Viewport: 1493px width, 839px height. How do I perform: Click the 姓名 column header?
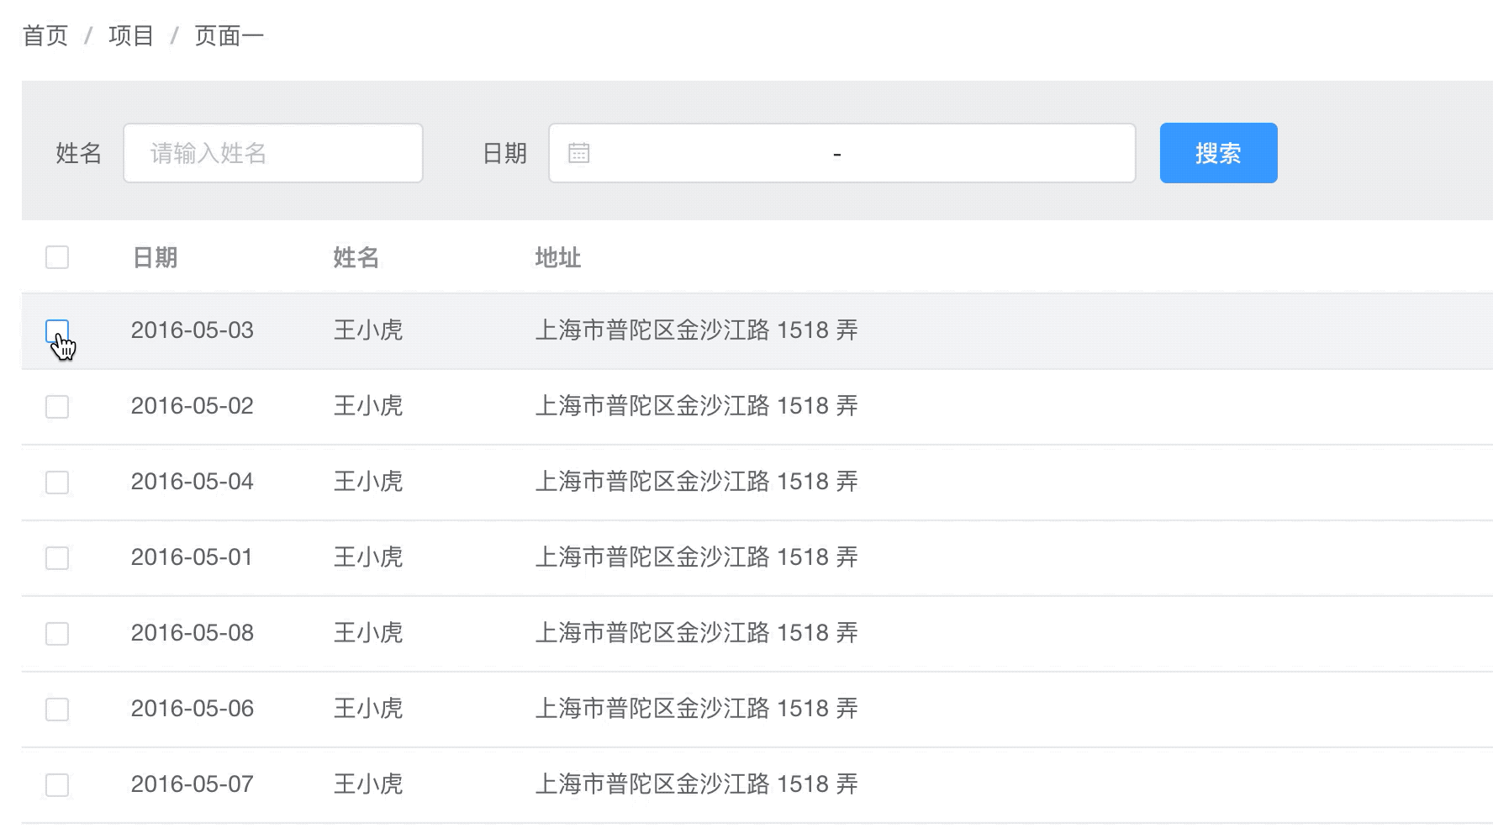pos(356,257)
